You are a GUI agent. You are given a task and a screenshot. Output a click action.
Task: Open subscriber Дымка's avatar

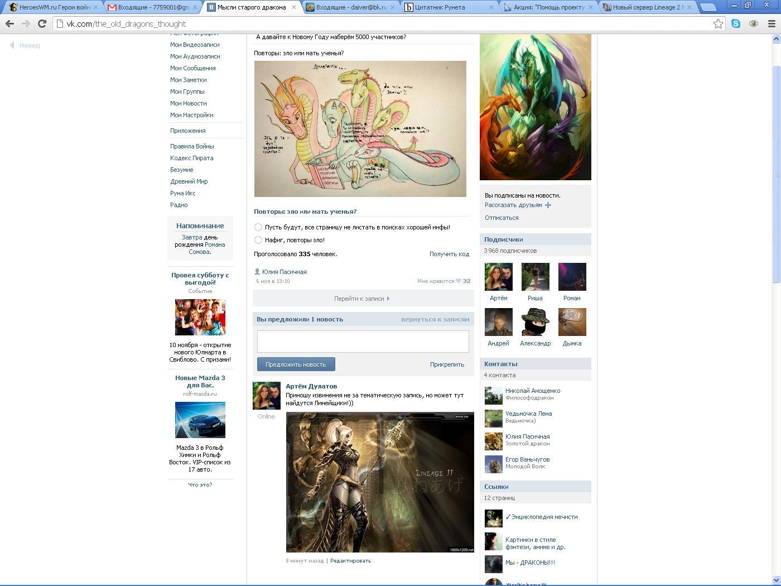572,322
